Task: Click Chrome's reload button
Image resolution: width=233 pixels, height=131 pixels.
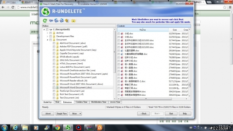Action: click(x=13, y=7)
